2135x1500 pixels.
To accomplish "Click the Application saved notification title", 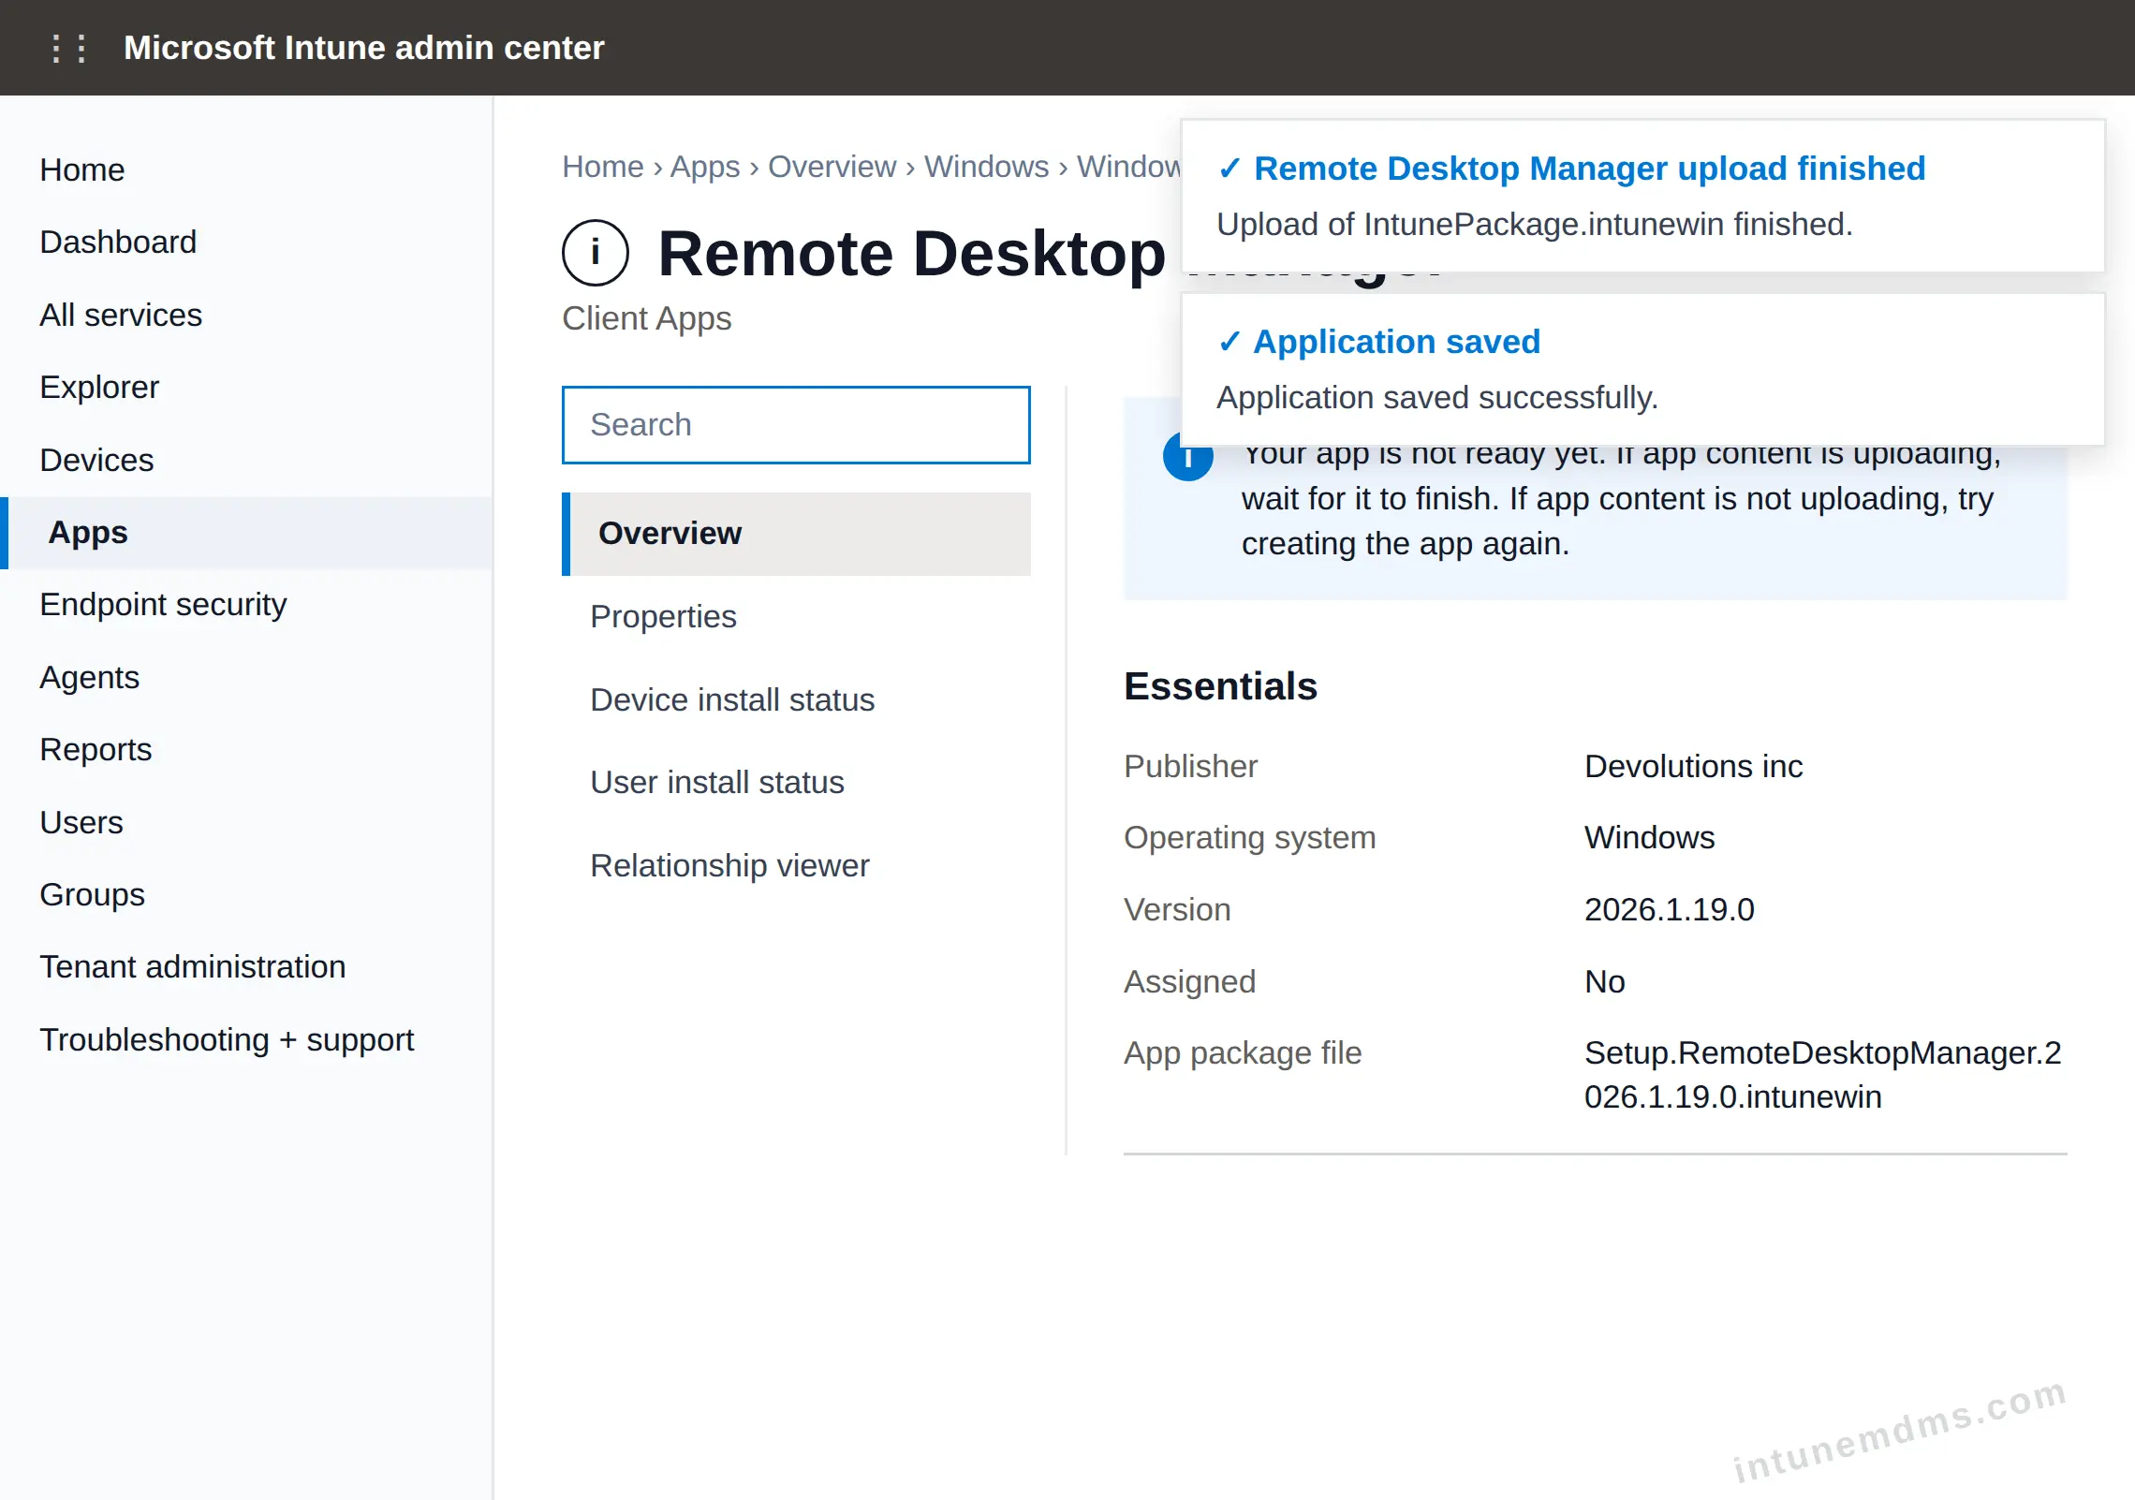I will [1396, 342].
